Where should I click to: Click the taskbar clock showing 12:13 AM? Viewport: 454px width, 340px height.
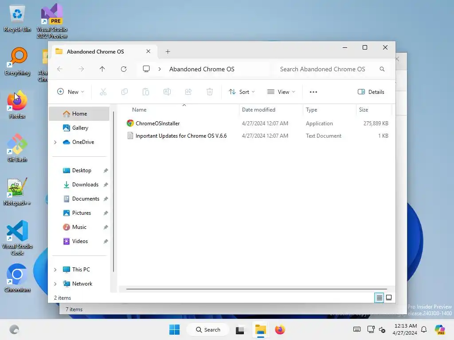405,329
